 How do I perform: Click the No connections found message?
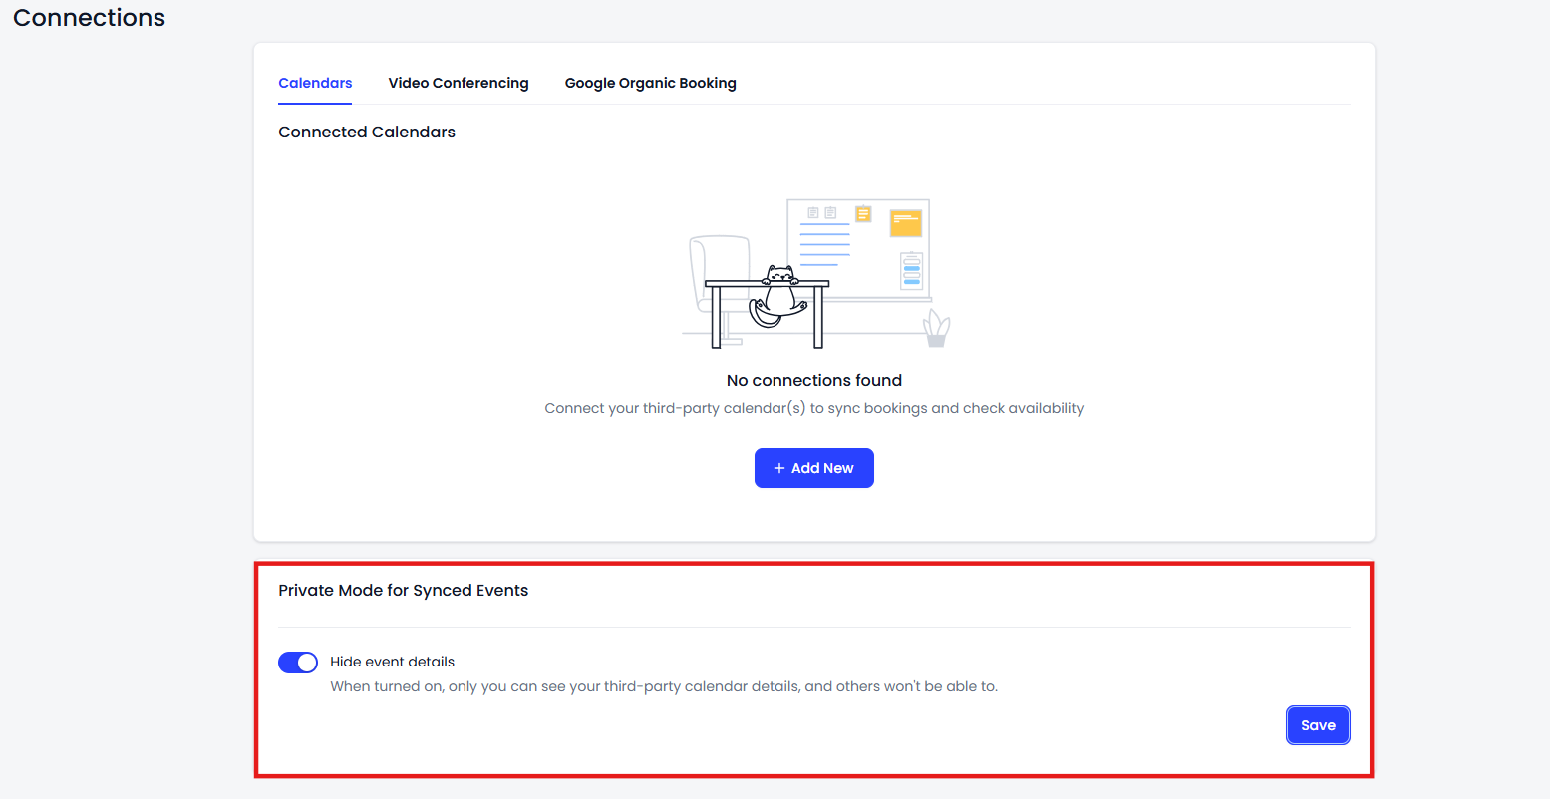813,380
